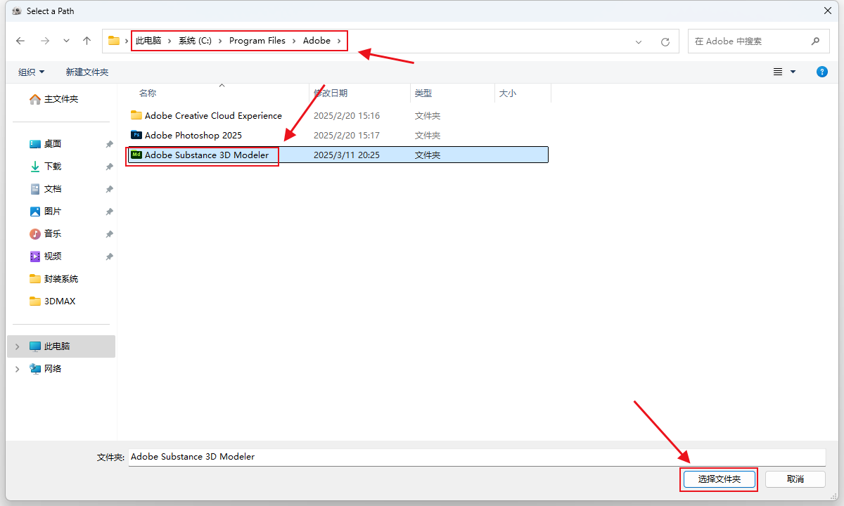This screenshot has width=844, height=506.
Task: Click the Creative Cloud Experience folder icon
Action: pos(136,115)
